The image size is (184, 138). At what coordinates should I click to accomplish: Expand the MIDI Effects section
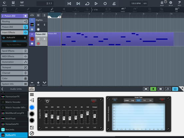point(14,56)
